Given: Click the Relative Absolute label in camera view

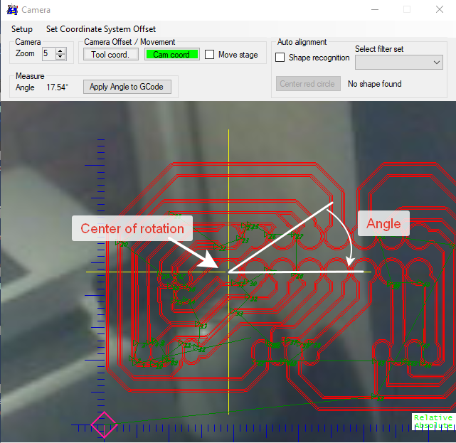Looking at the screenshot, I should click(x=433, y=422).
